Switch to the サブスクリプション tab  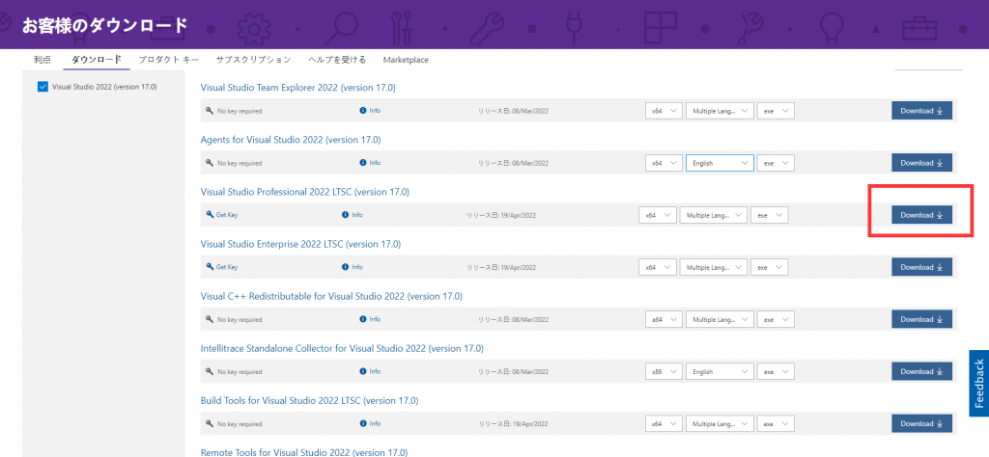pos(253,60)
